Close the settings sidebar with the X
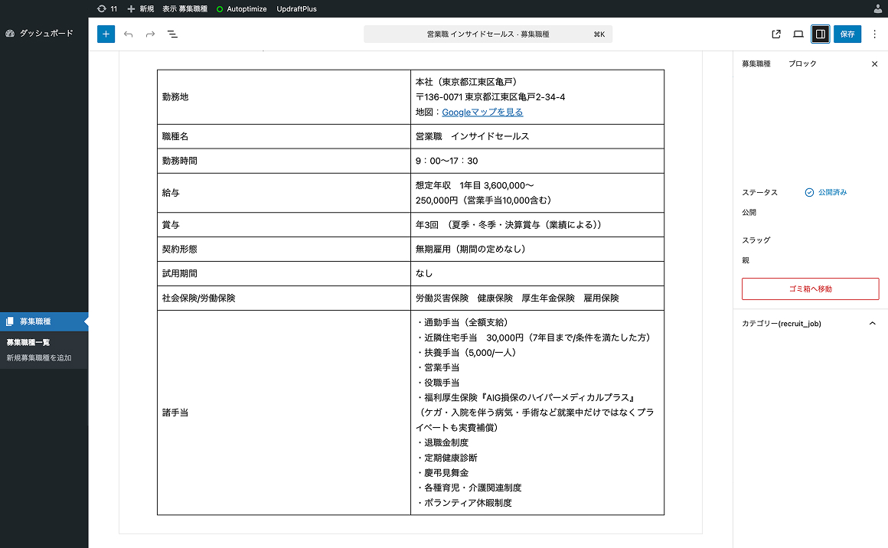 coord(874,64)
